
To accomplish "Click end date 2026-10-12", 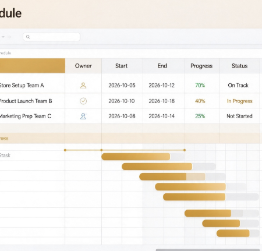I will tap(162, 86).
